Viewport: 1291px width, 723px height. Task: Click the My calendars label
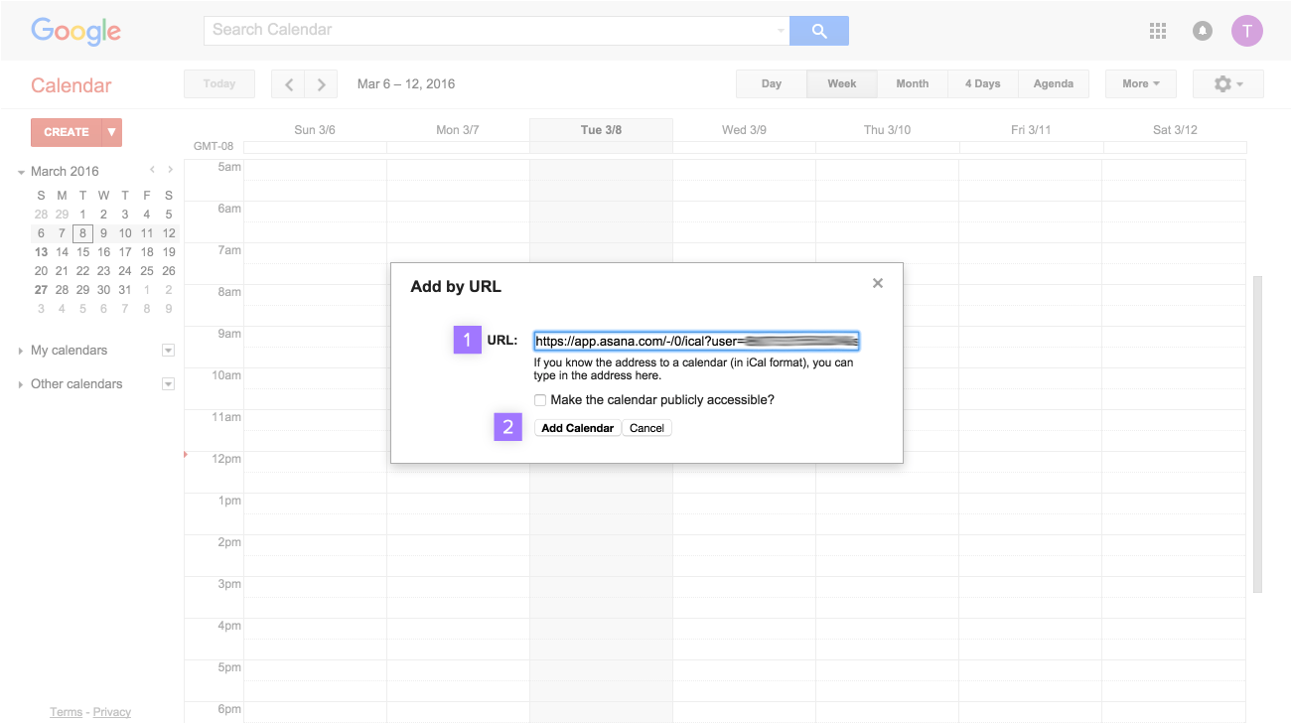[x=70, y=351]
